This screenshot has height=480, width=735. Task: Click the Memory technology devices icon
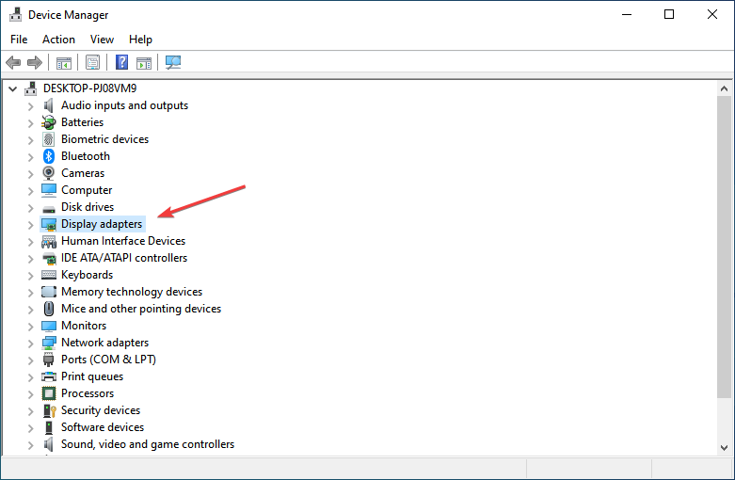pos(49,292)
